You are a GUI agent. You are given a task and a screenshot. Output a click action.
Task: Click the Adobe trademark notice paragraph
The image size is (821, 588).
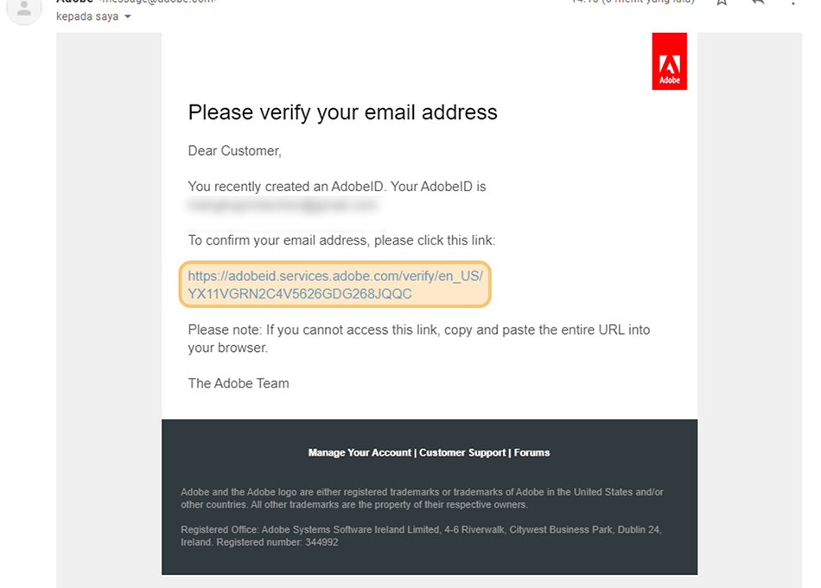coord(422,498)
